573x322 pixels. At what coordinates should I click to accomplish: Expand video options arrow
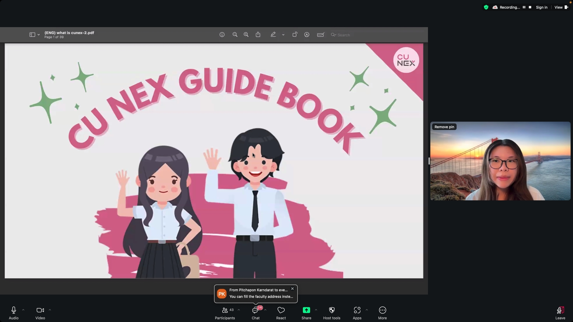(x=50, y=310)
